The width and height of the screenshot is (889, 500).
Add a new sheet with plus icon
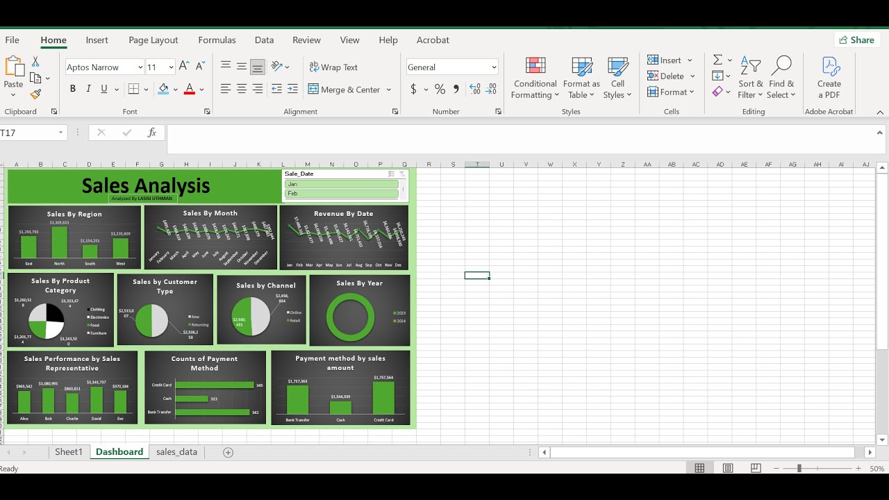(x=228, y=452)
